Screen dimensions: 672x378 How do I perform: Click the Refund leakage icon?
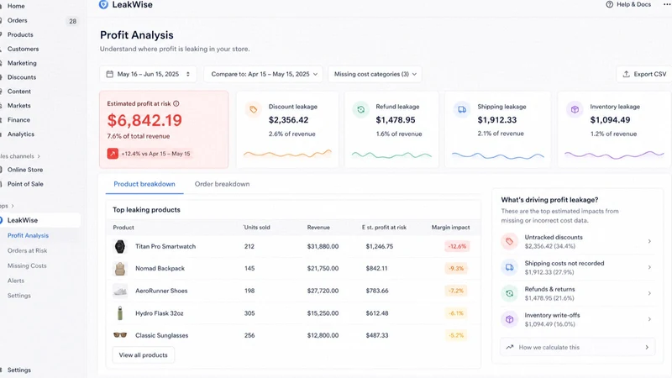pyautogui.click(x=361, y=110)
